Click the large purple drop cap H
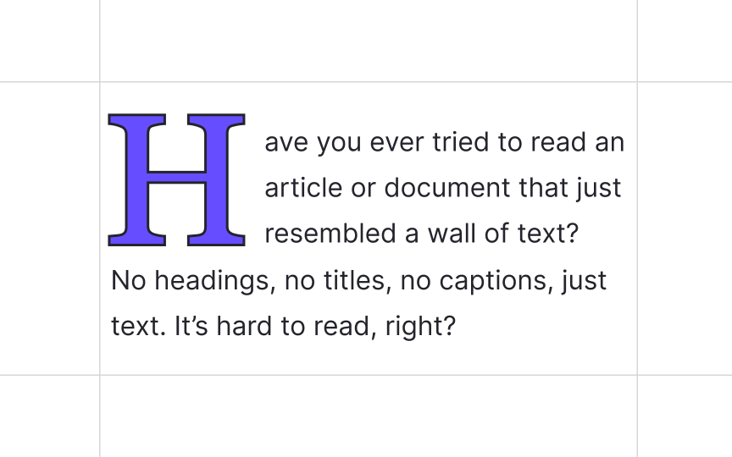The width and height of the screenshot is (732, 457). click(x=176, y=179)
